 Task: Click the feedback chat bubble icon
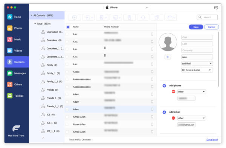(x=216, y=8)
